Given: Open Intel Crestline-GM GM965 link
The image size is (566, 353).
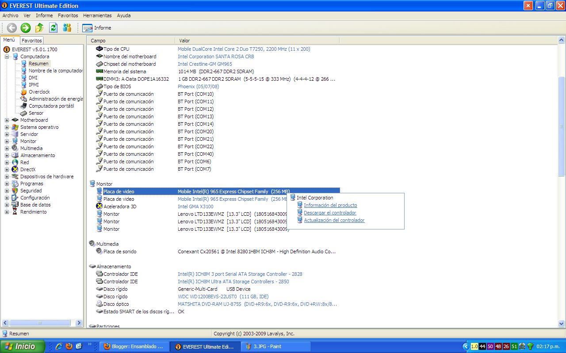Looking at the screenshot, I should pos(205,64).
